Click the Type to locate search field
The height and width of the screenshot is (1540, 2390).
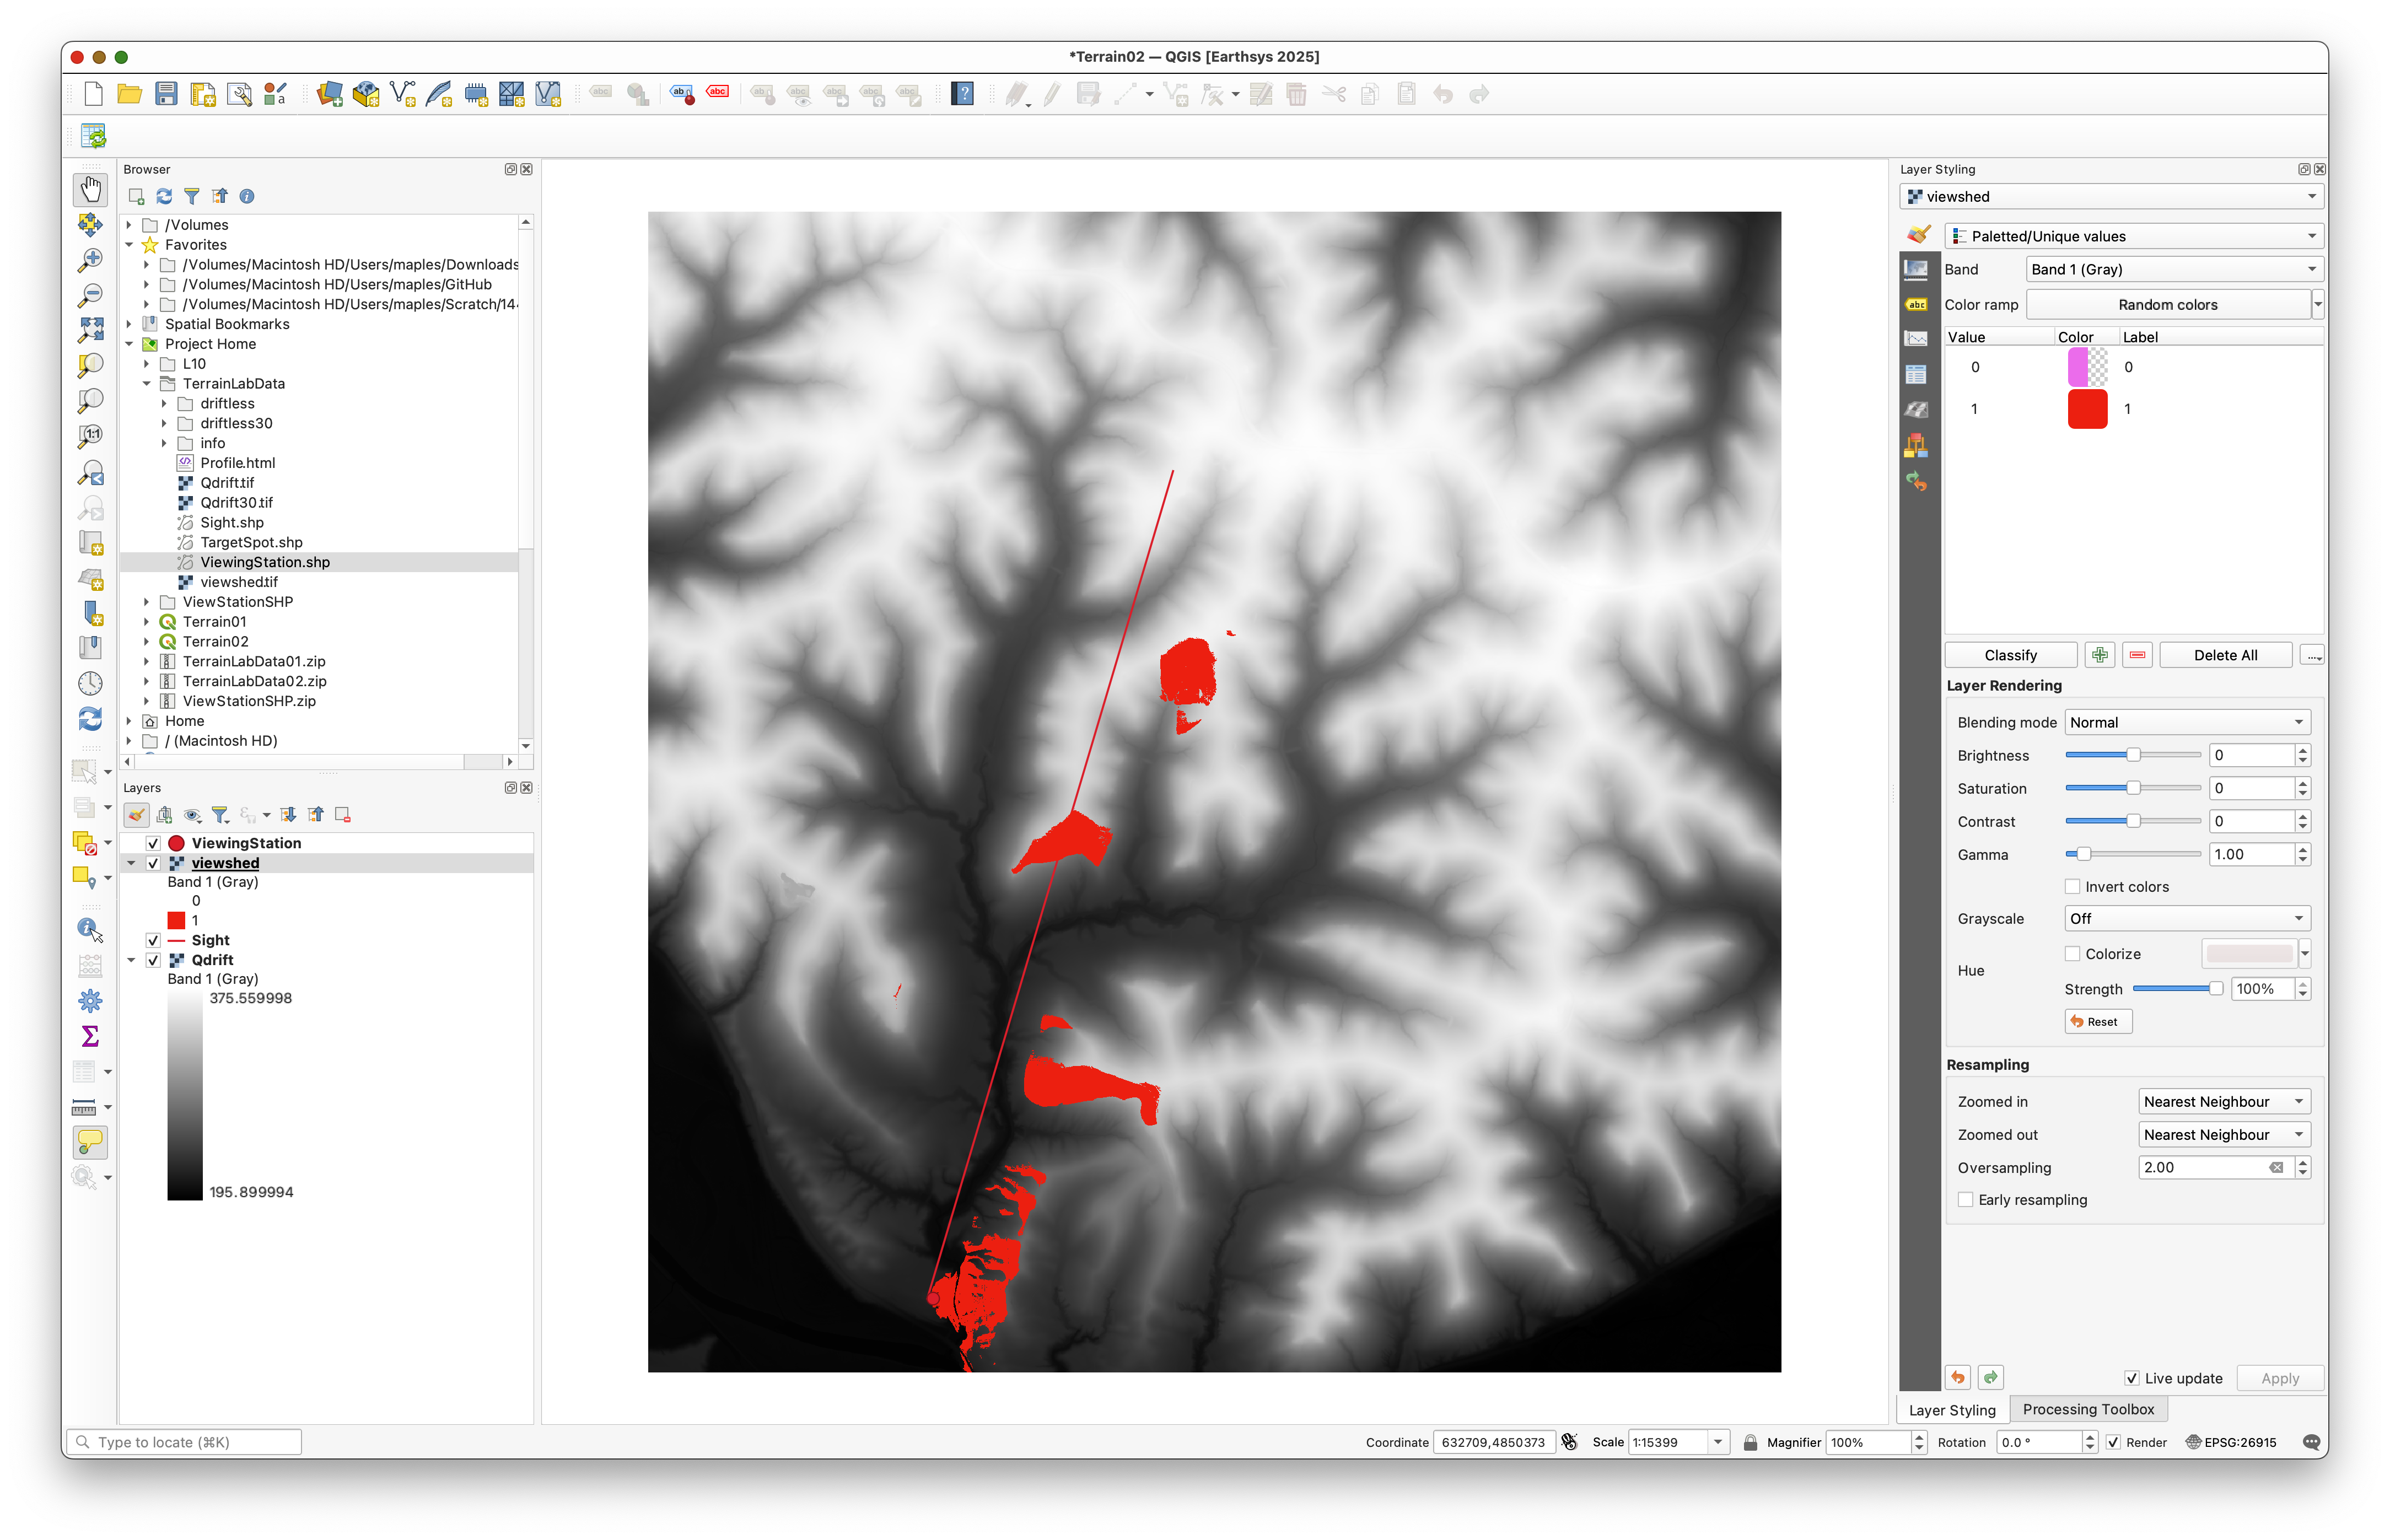185,1442
